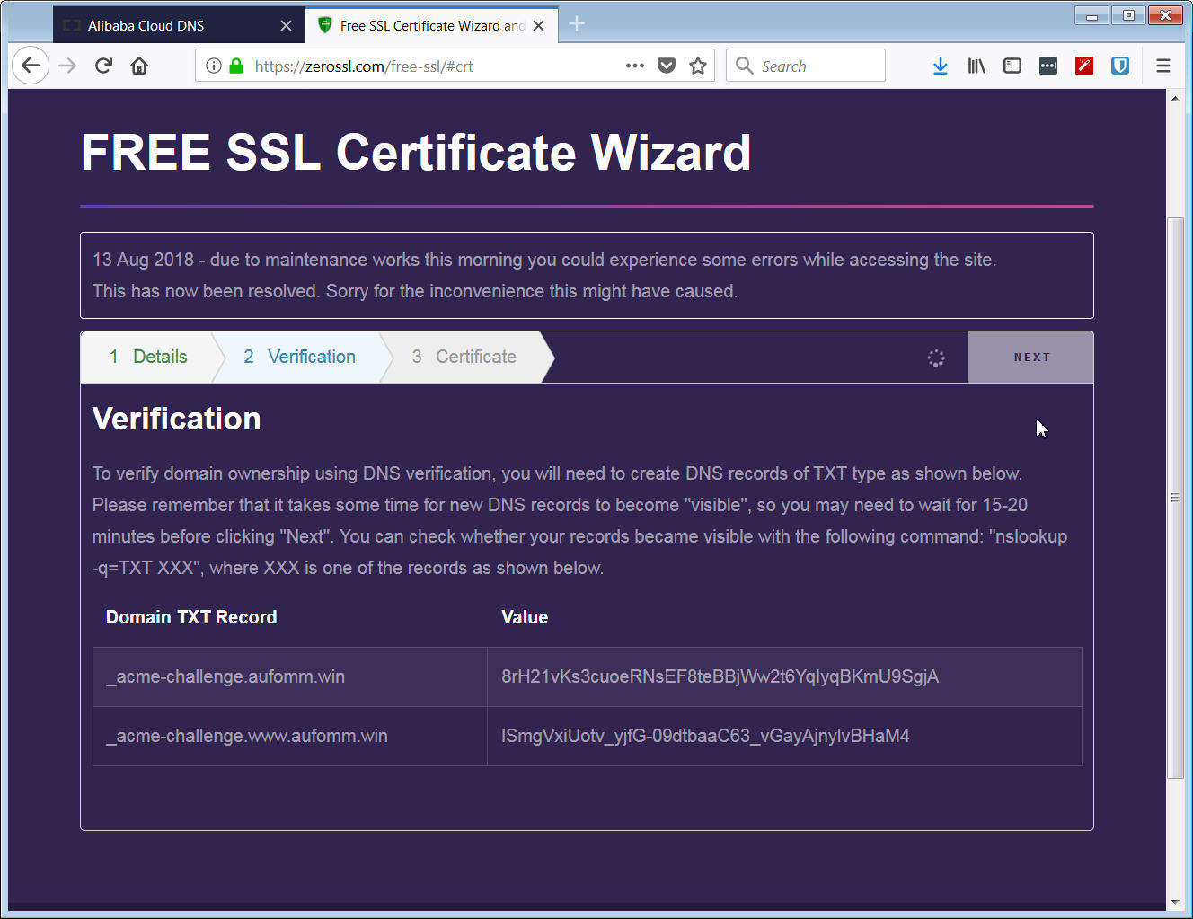Image resolution: width=1193 pixels, height=919 pixels.
Task: Go to the Firefox home page
Action: coord(139,66)
